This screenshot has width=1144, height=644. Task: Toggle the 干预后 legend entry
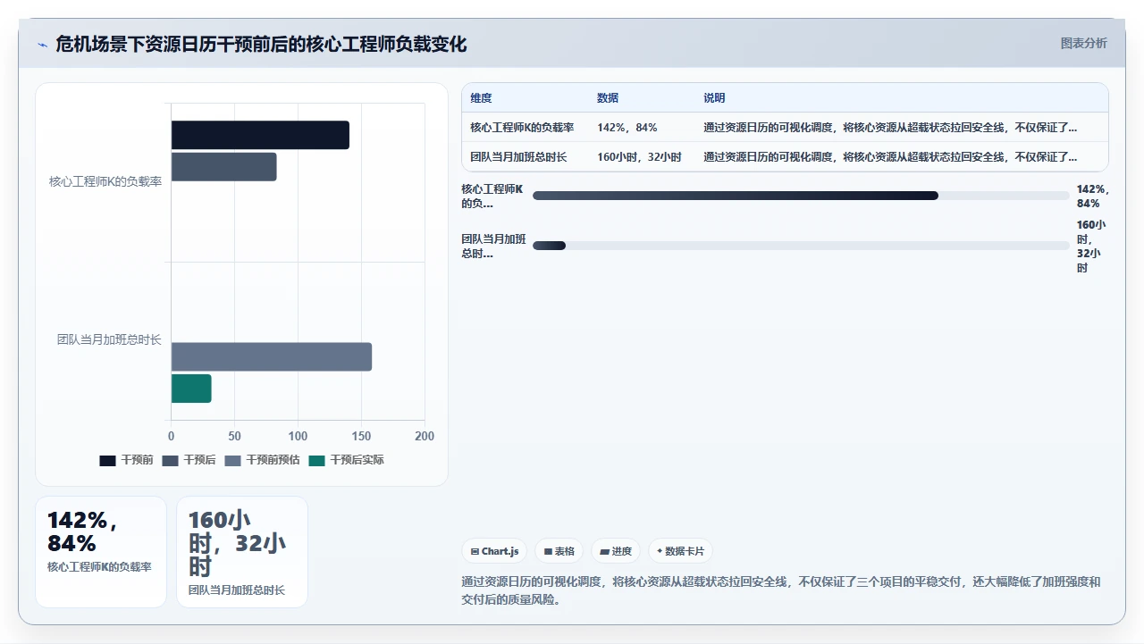tap(189, 460)
